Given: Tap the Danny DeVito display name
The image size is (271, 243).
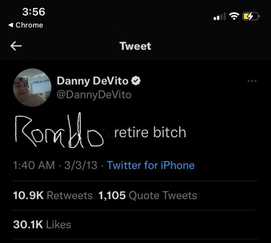Looking at the screenshot, I should coord(93,81).
